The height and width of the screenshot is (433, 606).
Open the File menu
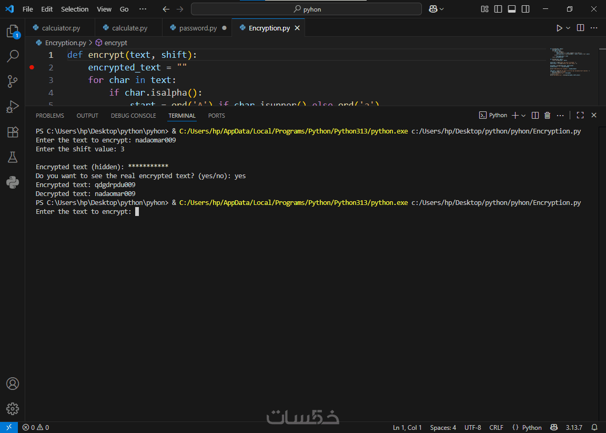(x=28, y=9)
